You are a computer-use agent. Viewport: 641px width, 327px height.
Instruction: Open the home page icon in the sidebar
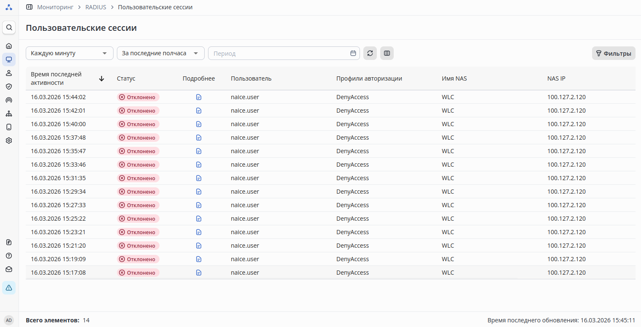[9, 46]
